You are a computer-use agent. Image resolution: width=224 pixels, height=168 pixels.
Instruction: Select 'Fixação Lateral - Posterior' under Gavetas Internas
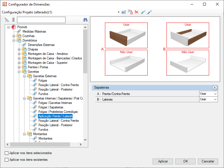[56, 125]
